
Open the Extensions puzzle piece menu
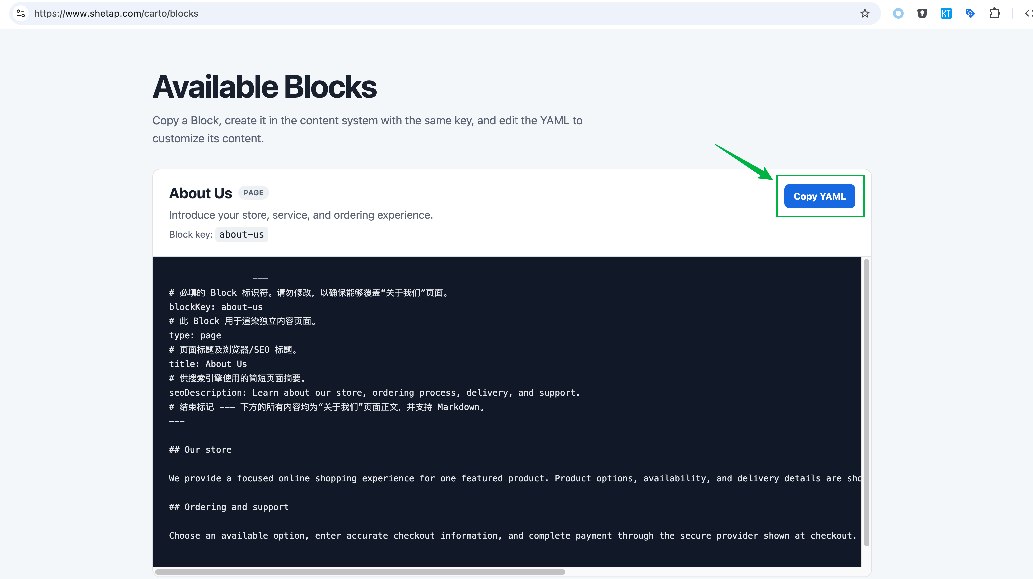pyautogui.click(x=994, y=13)
